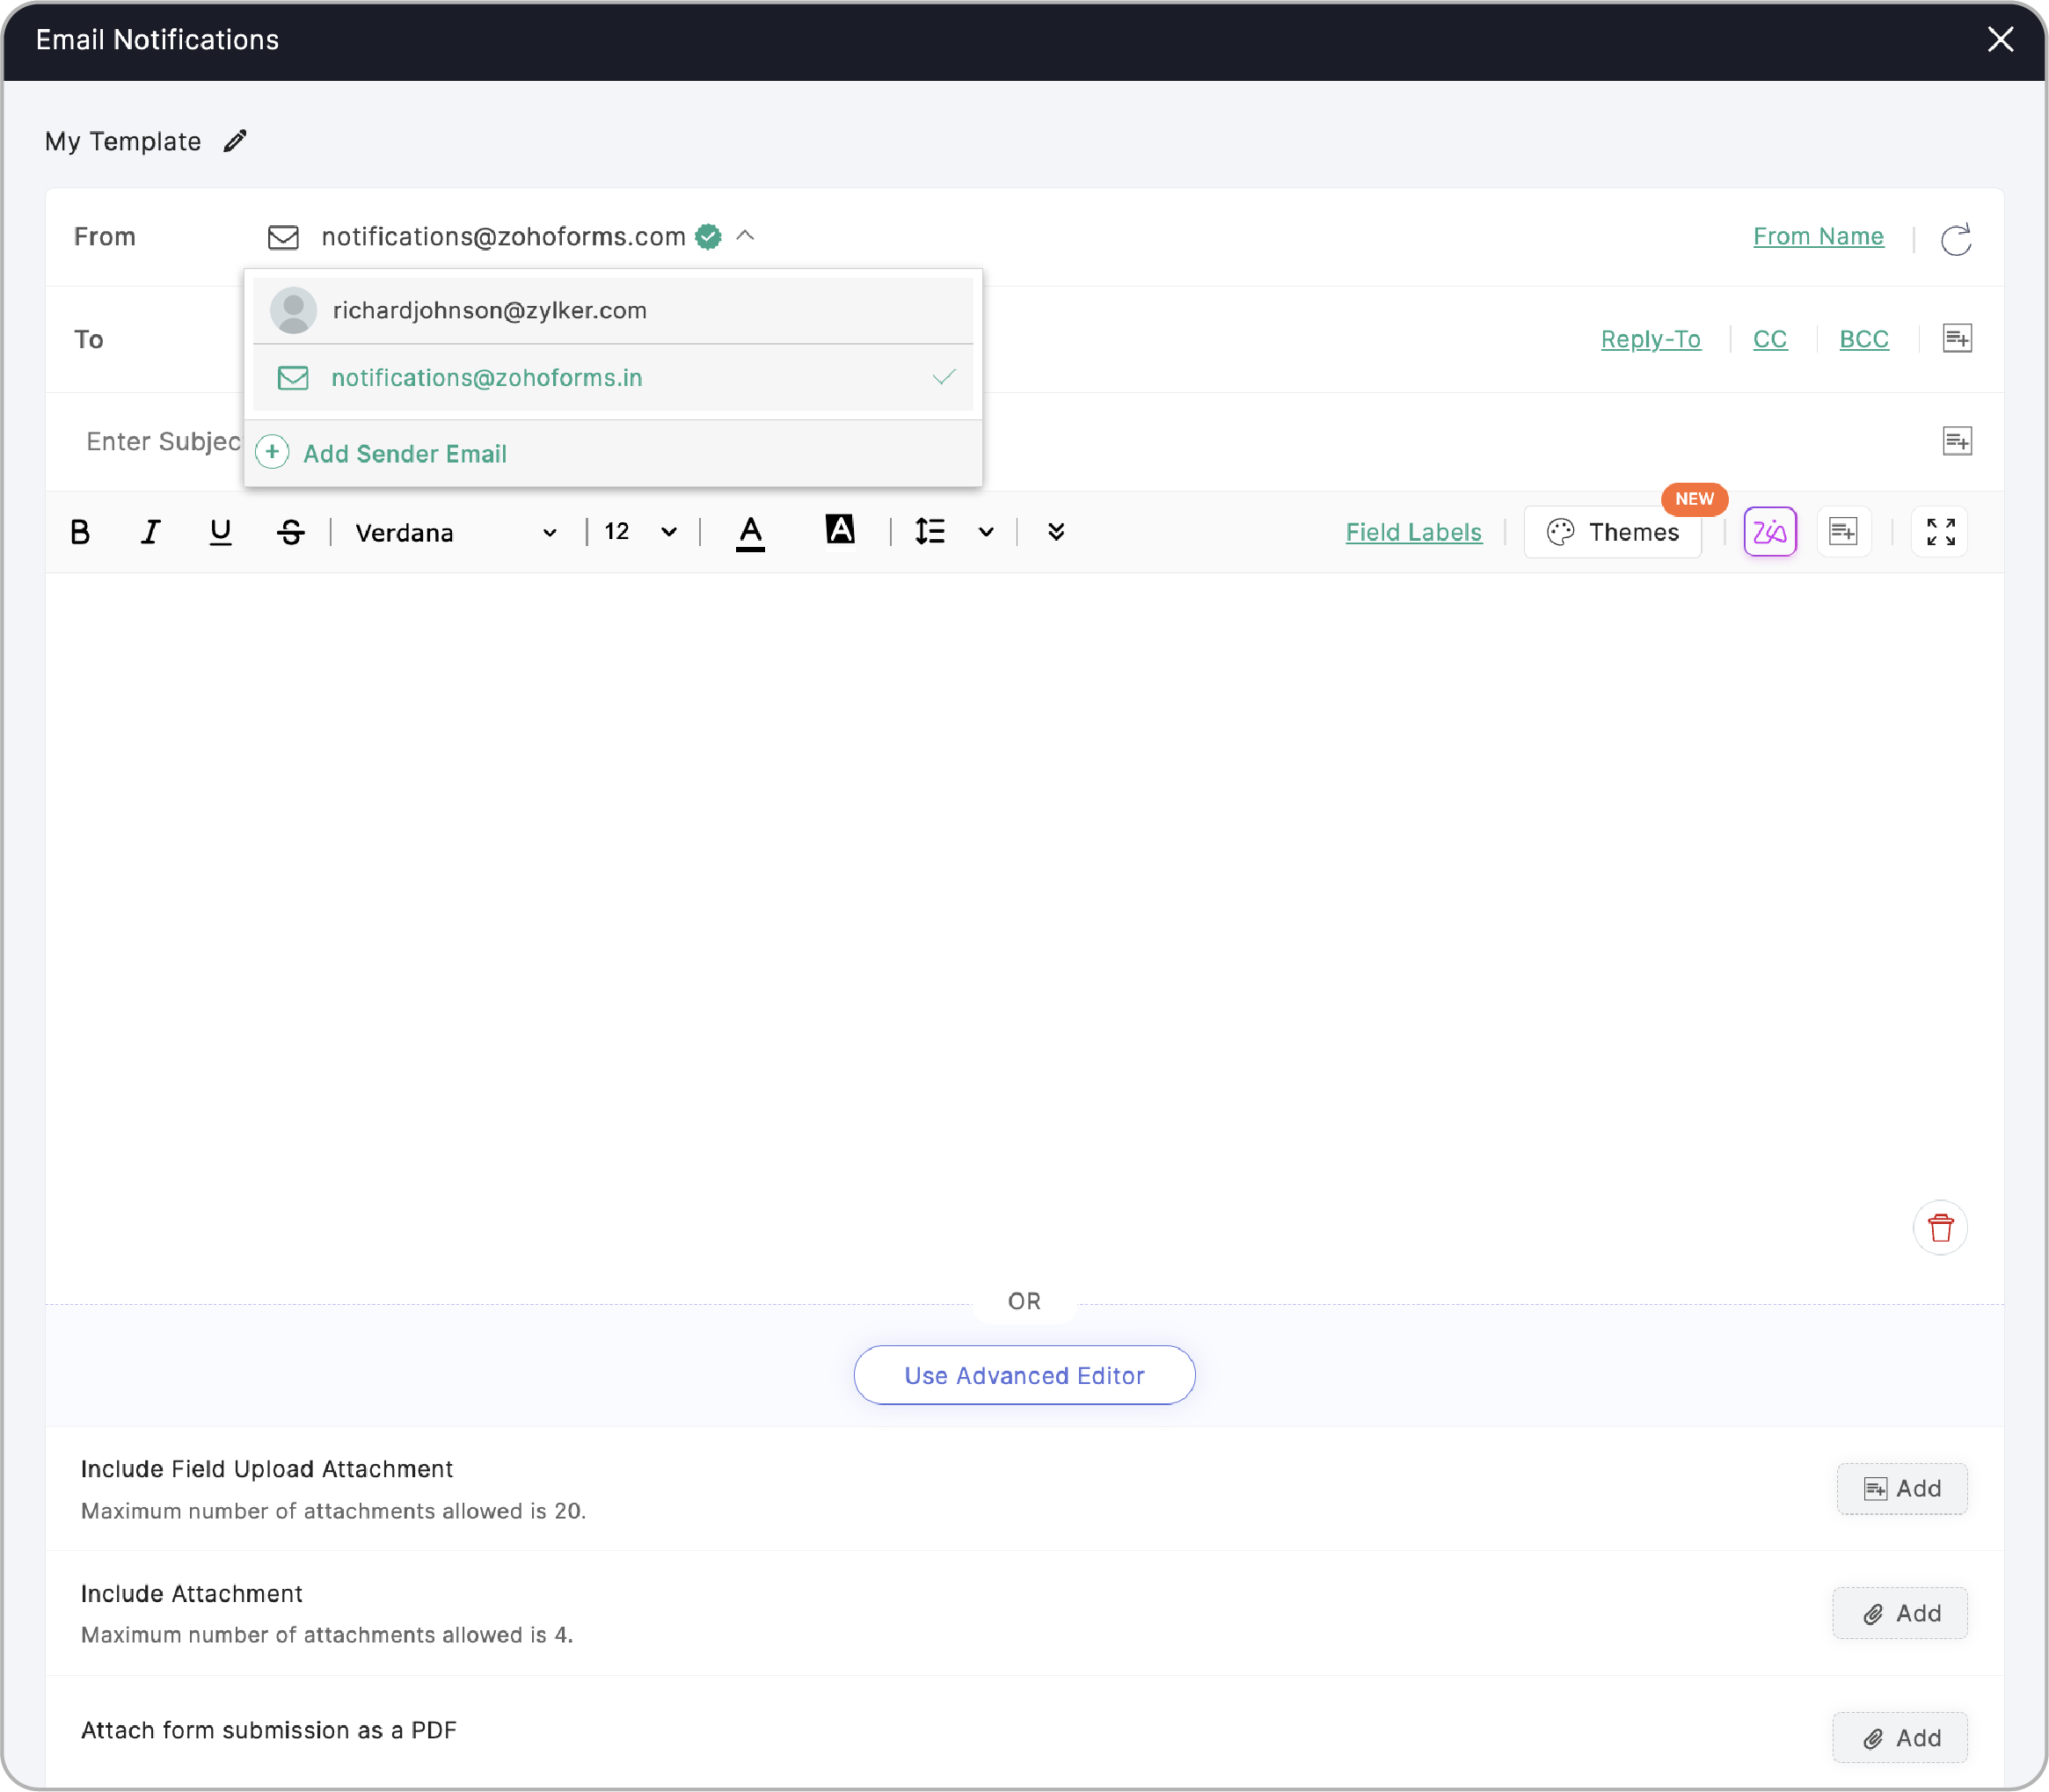2049x1792 pixels.
Task: Show more formatting options with the double chevron
Action: coord(1056,532)
